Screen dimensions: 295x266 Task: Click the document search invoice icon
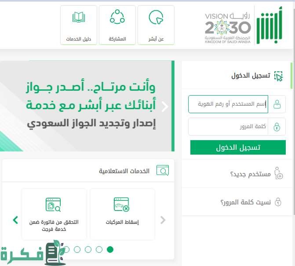coord(53,205)
